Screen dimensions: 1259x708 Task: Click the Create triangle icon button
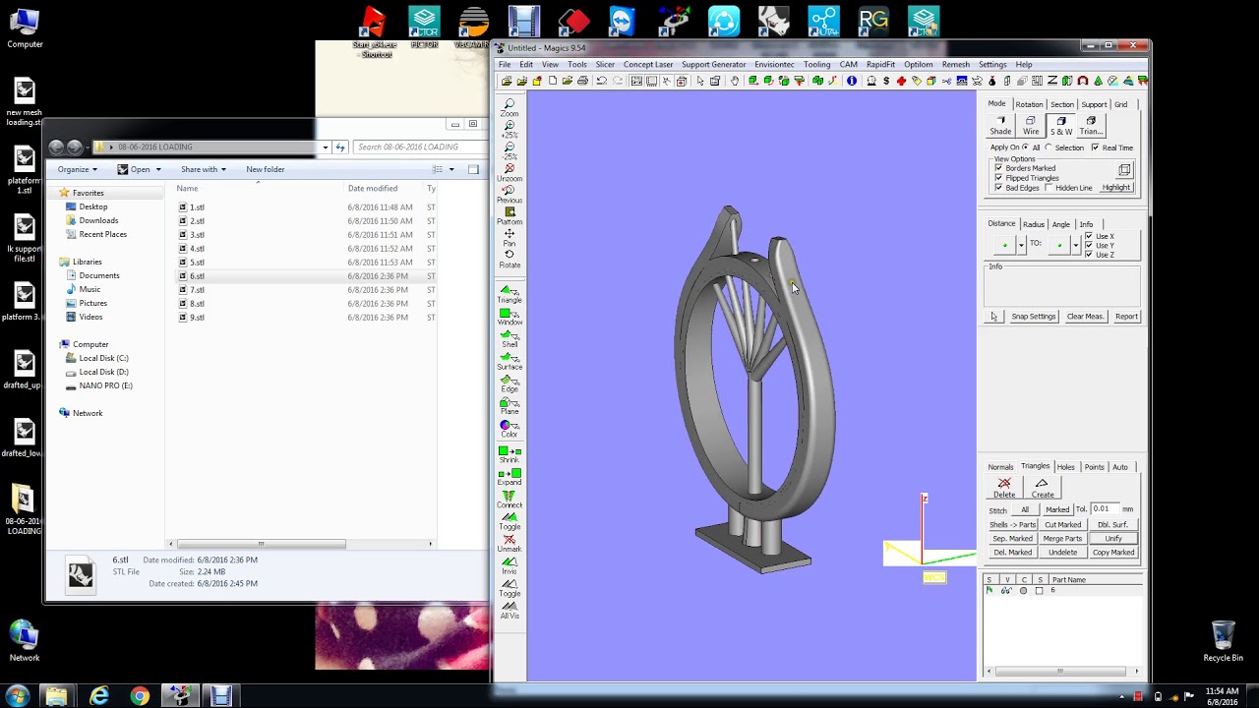click(x=1042, y=488)
